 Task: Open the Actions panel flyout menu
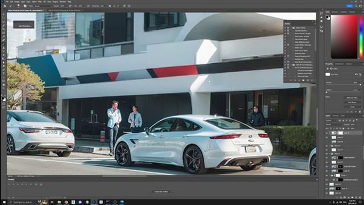tap(315, 24)
